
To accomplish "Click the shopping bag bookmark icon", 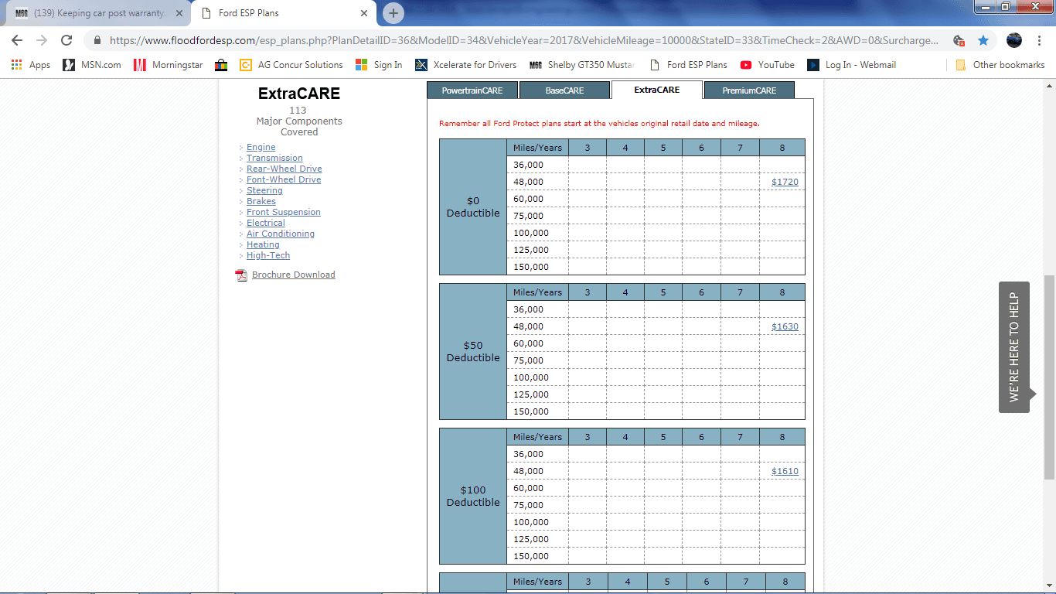I will (x=221, y=65).
